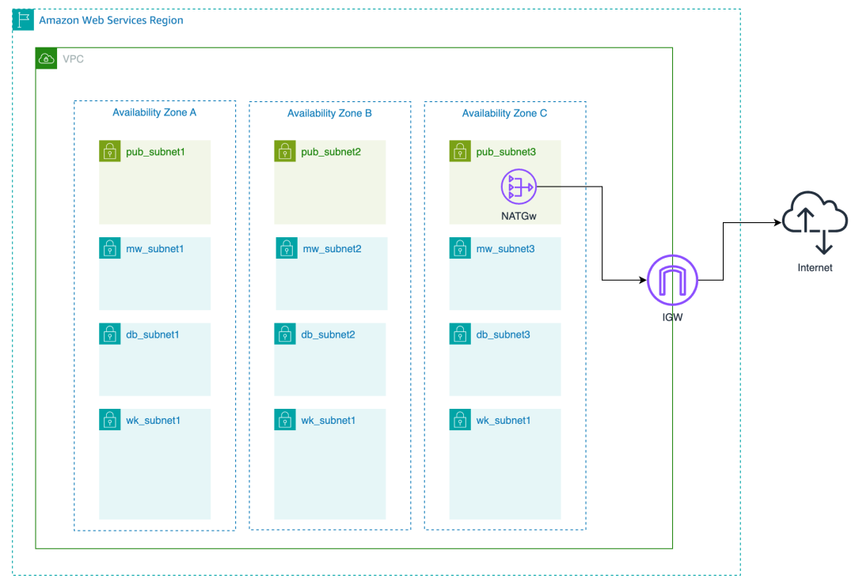Select the 'mw_subnet3' text
The width and height of the screenshot is (855, 586).
[505, 249]
